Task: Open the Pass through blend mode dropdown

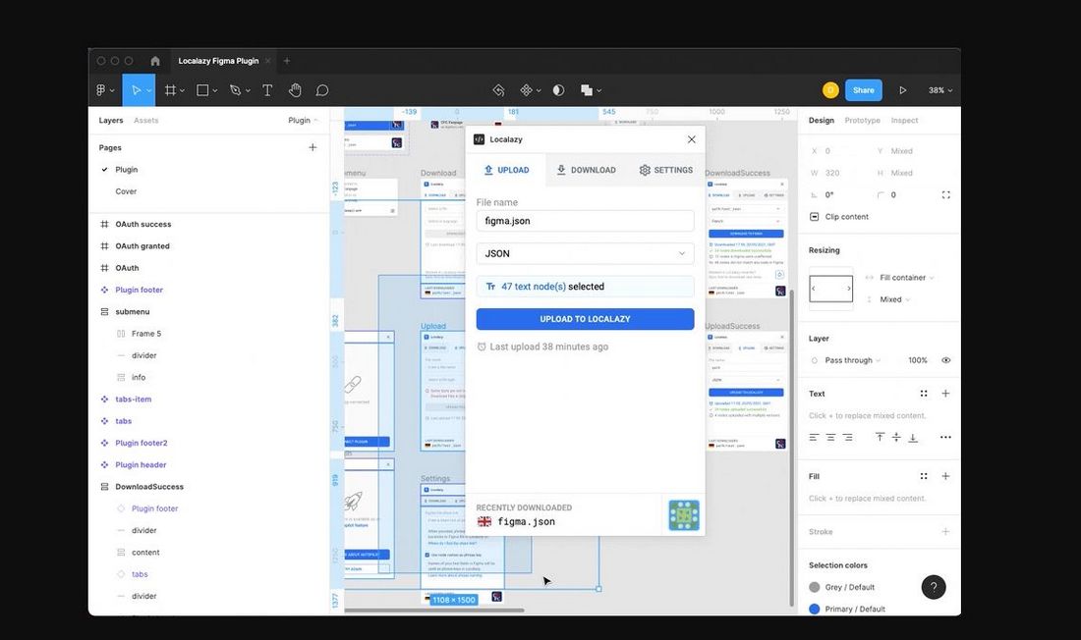Action: (x=853, y=360)
